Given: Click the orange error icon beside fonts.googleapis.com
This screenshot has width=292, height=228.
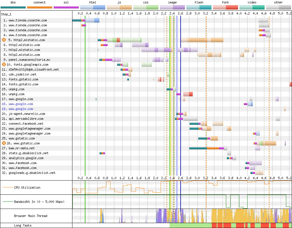Looking at the screenshot, I should pyautogui.click(x=4, y=65).
